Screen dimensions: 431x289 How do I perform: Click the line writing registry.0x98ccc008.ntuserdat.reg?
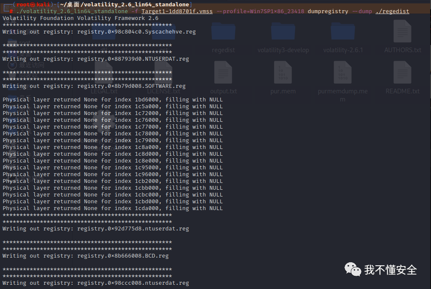pyautogui.click(x=96, y=283)
